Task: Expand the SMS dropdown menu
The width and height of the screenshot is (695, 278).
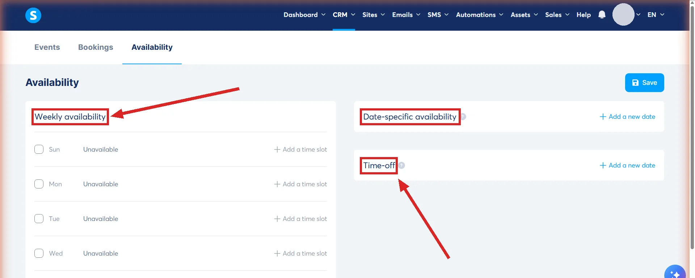Action: tap(438, 15)
